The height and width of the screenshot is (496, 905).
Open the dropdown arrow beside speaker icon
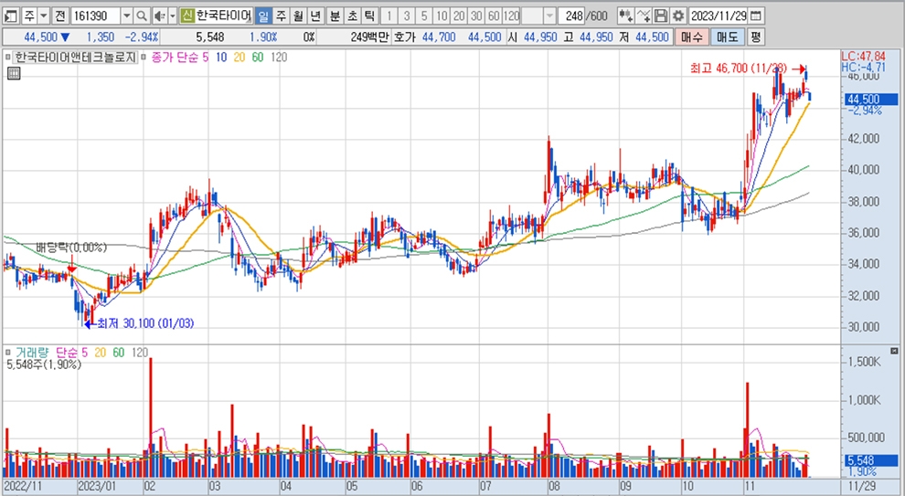172,16
